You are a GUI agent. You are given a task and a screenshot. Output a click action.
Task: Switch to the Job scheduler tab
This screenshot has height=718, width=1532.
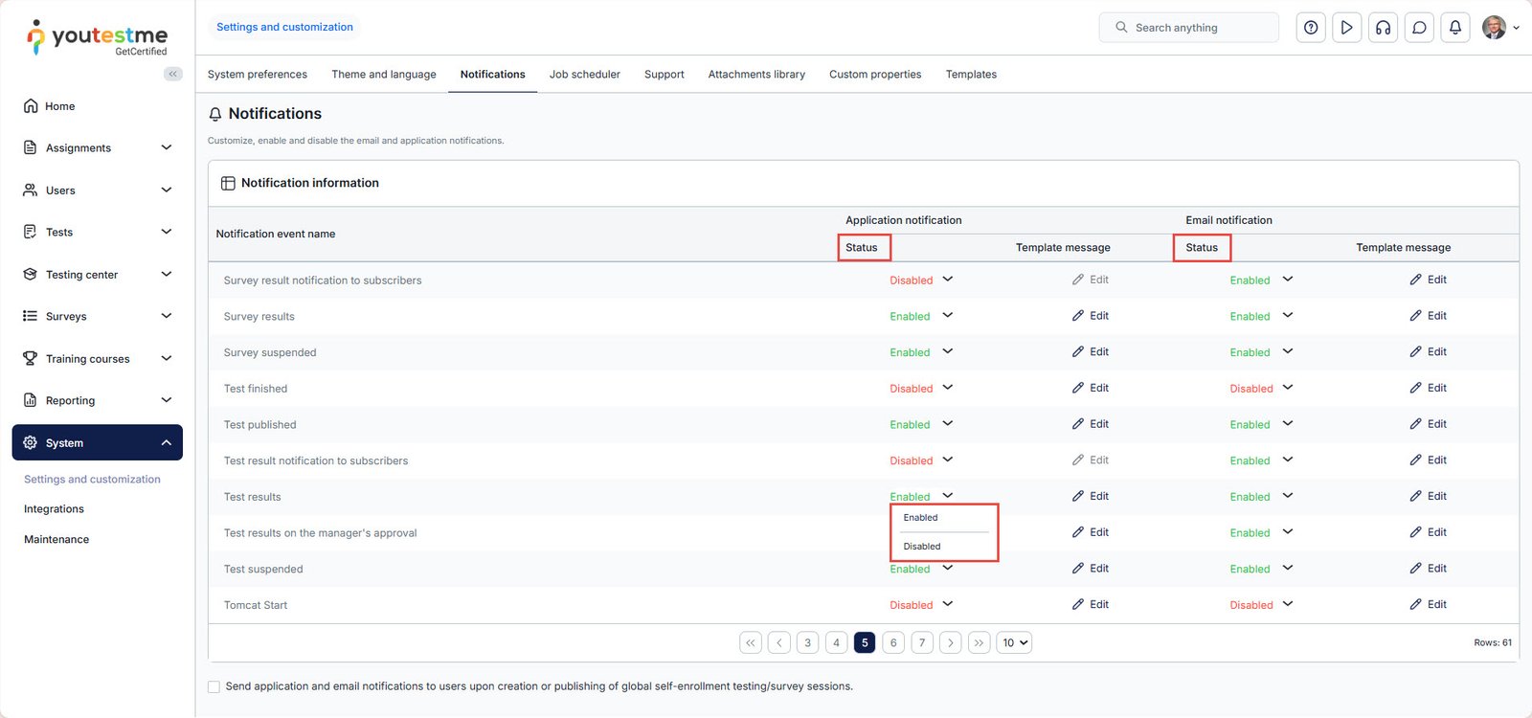click(584, 75)
